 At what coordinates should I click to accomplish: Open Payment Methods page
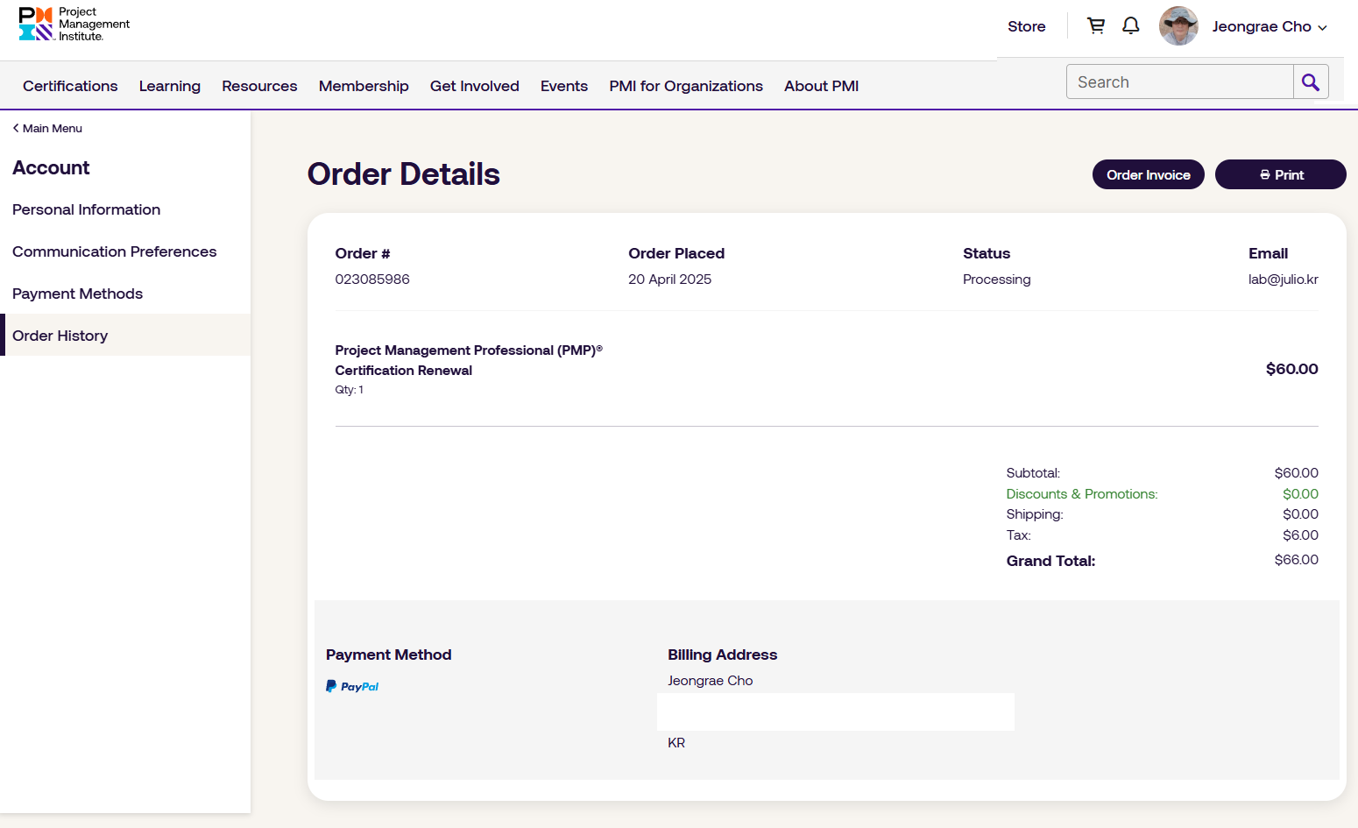point(78,294)
